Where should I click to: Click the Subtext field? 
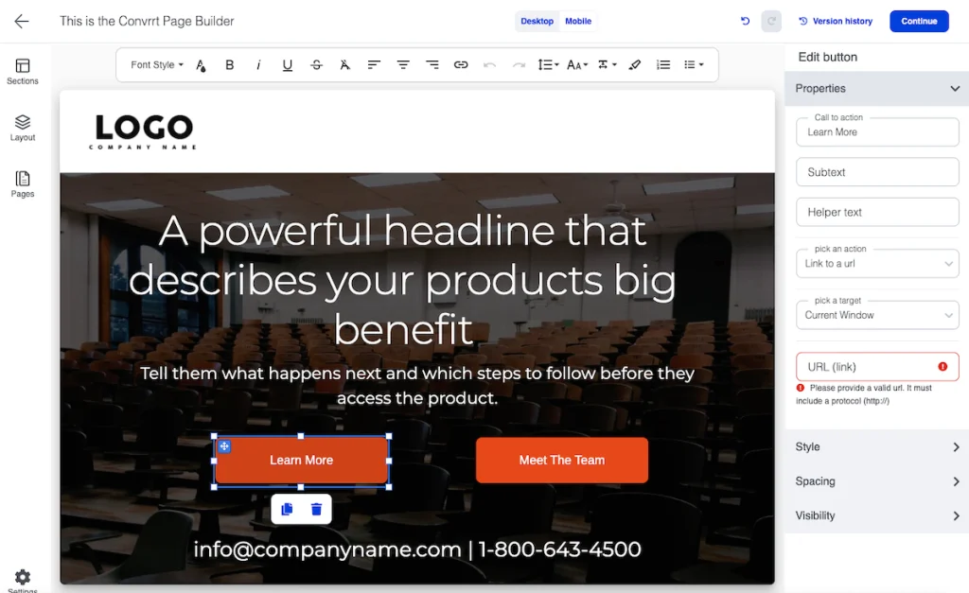point(877,172)
